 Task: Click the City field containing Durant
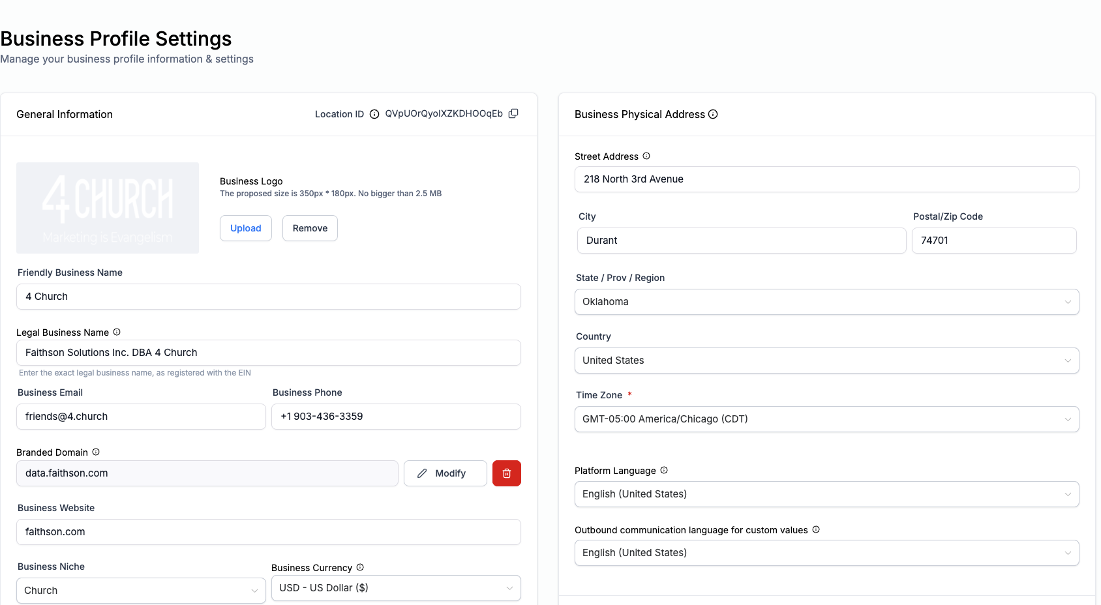tap(742, 241)
